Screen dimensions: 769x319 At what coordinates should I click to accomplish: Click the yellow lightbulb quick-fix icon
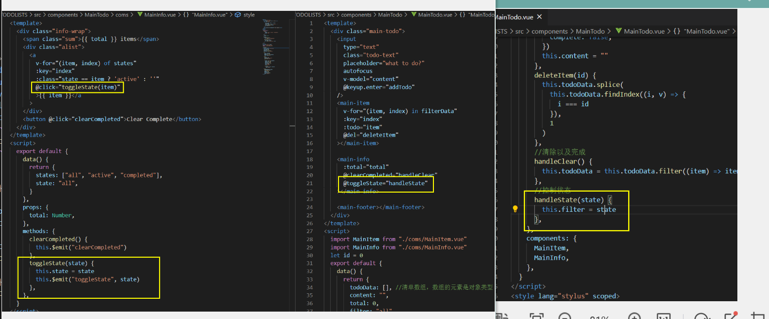click(x=515, y=209)
